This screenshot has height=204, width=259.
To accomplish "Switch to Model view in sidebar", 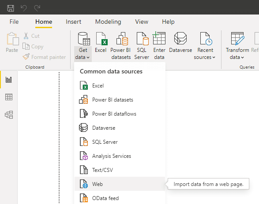I will coord(9,115).
